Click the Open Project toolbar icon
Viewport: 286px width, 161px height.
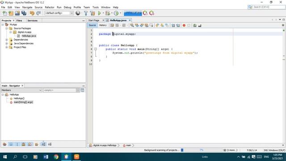click(17, 13)
